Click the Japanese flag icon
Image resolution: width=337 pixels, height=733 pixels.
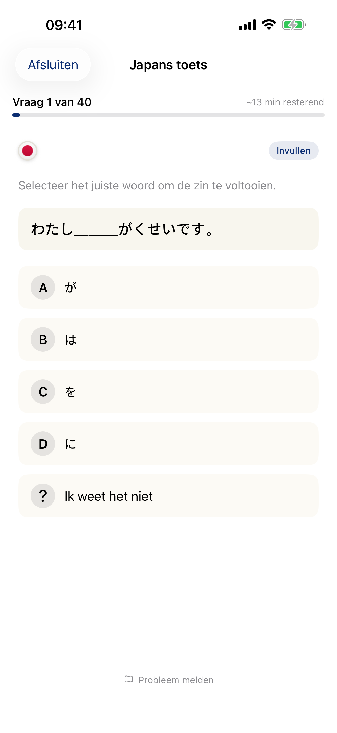click(x=27, y=151)
